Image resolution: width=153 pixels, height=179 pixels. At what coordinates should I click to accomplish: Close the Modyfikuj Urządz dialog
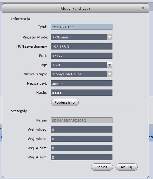(143, 8)
